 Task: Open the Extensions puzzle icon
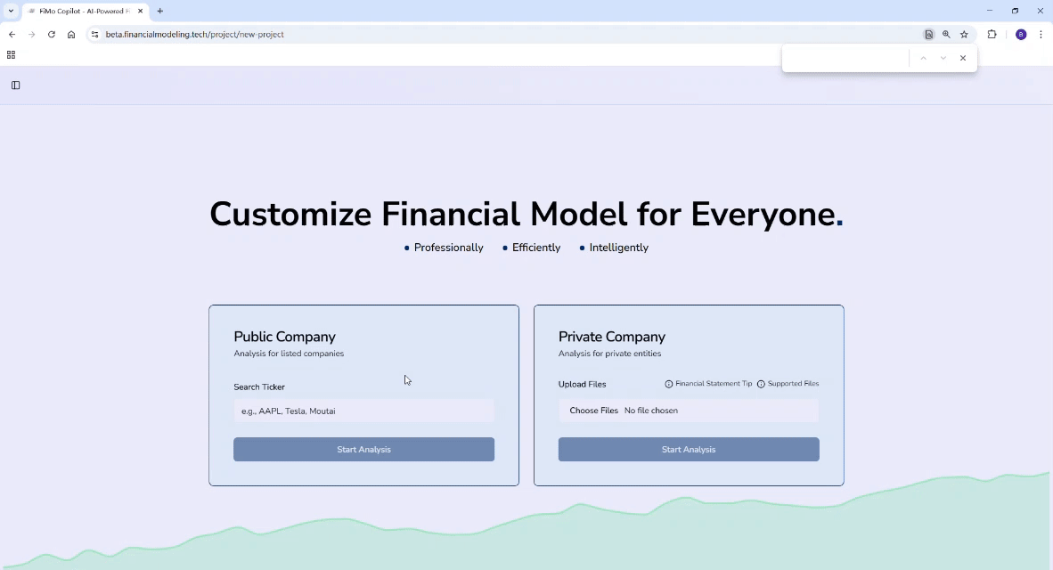point(992,34)
